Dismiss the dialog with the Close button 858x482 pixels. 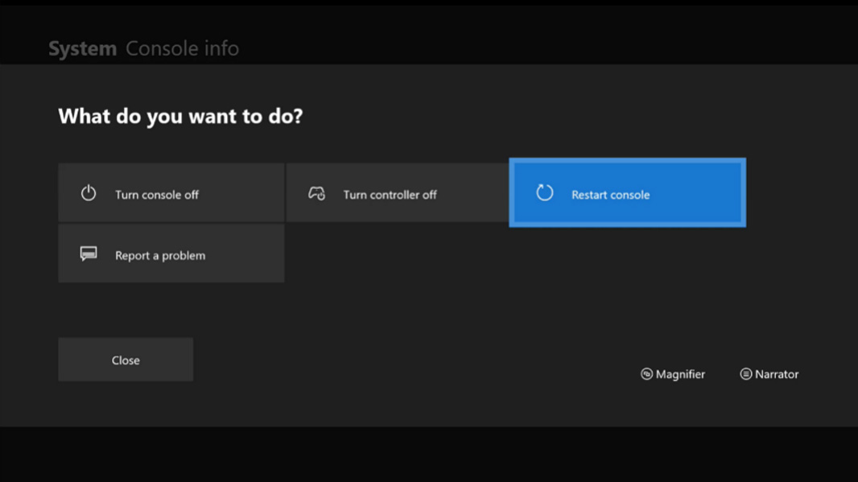click(x=126, y=360)
